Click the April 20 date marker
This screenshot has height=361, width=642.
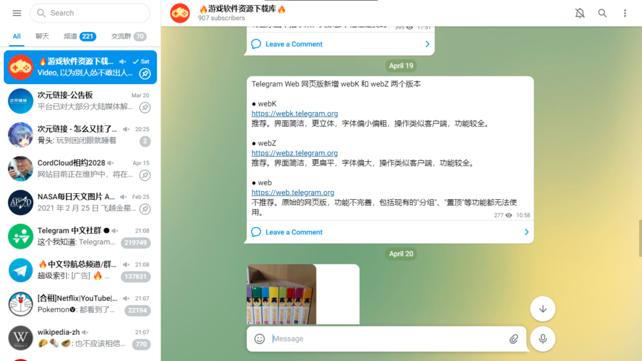click(401, 254)
